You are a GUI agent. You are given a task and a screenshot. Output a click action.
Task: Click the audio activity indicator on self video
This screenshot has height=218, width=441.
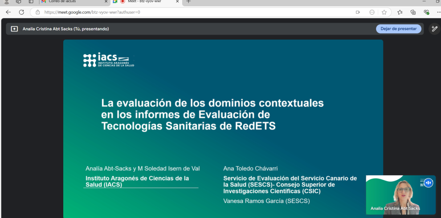coord(428,182)
